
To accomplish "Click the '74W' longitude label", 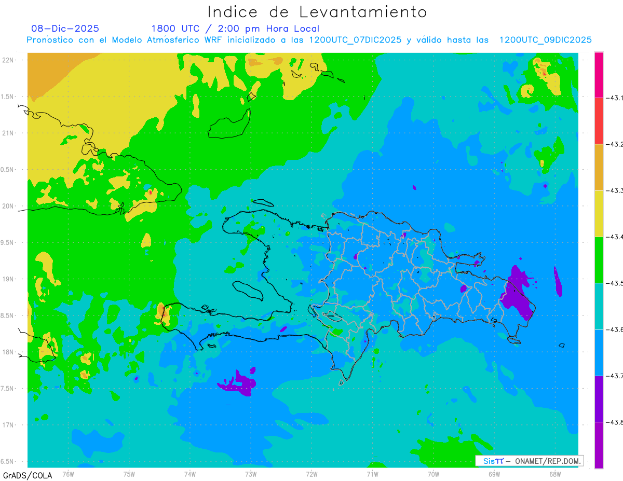I will [189, 474].
